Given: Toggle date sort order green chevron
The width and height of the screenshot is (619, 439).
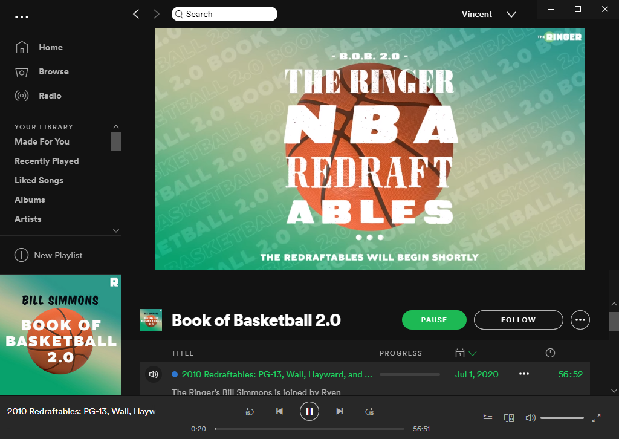Looking at the screenshot, I should point(473,353).
